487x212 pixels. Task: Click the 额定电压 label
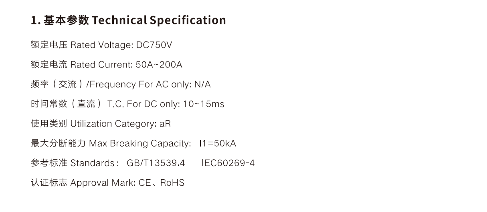tap(49, 45)
